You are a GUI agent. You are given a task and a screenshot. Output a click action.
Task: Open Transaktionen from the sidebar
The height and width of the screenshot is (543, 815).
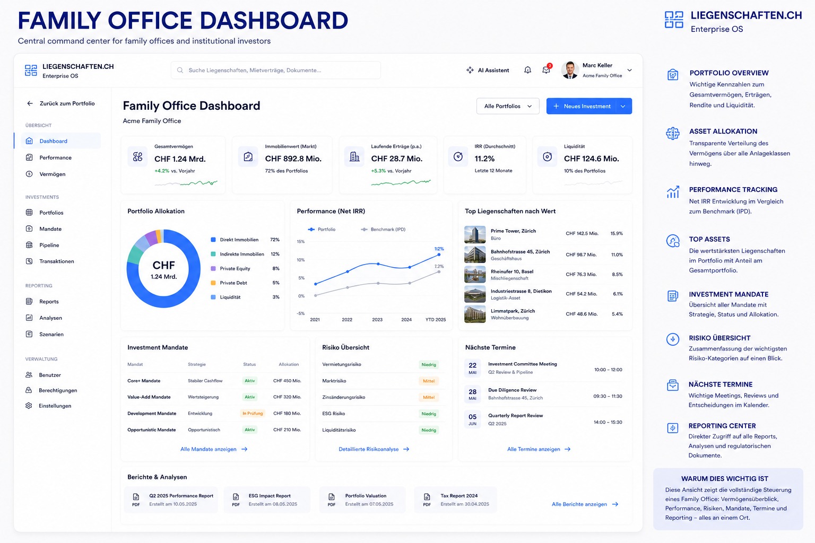(57, 261)
